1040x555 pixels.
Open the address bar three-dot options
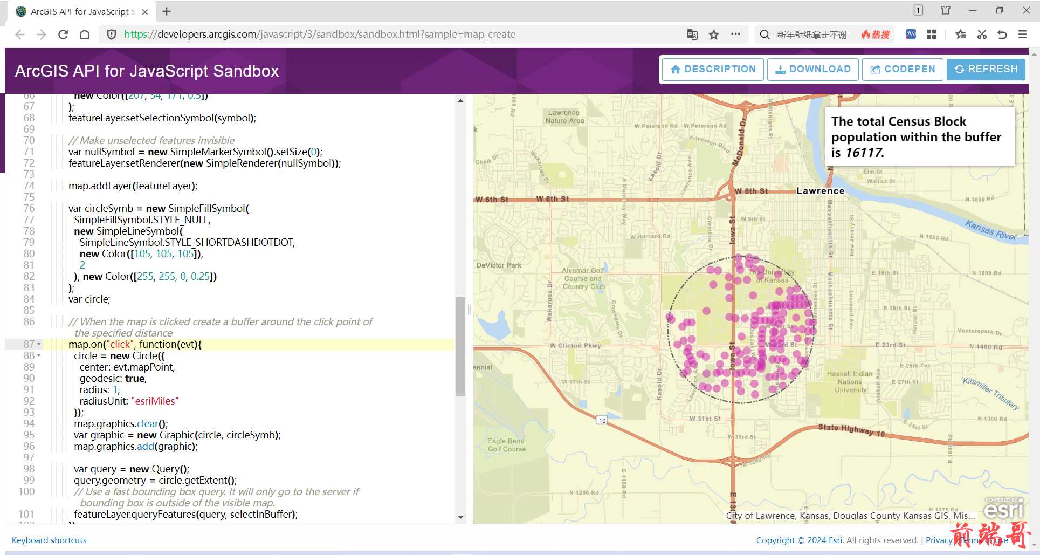click(x=735, y=34)
